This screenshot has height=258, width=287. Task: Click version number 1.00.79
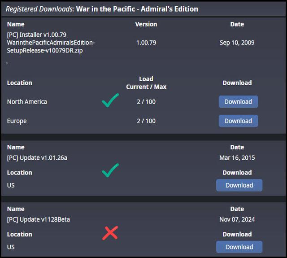pyautogui.click(x=146, y=43)
